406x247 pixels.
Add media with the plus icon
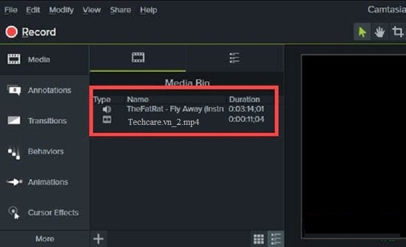(x=98, y=238)
